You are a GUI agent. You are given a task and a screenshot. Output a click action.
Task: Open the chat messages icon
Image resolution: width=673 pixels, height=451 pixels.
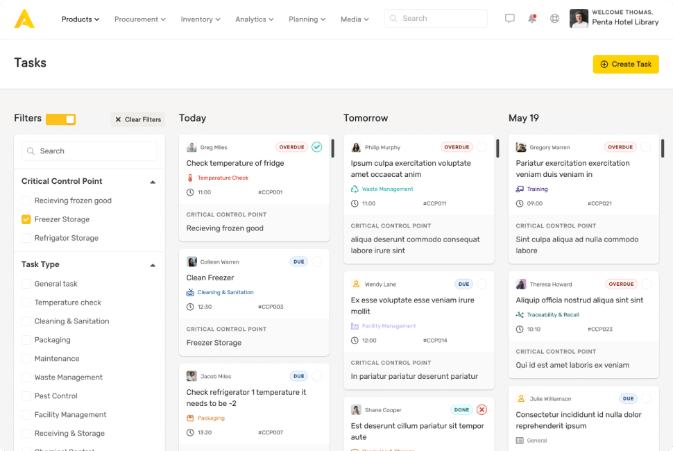(x=510, y=19)
